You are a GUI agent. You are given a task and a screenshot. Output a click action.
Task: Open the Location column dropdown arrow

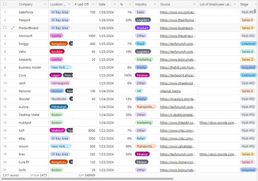point(69,4)
